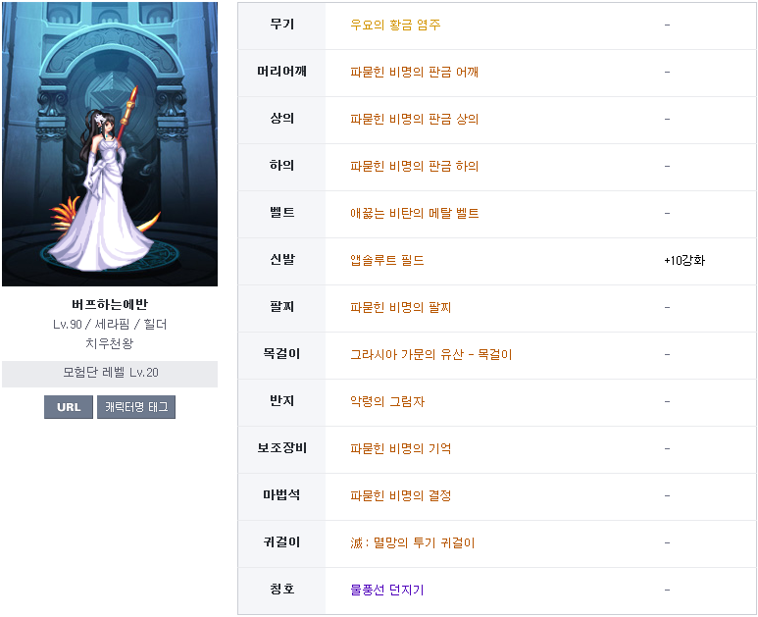Select the 벨트 slot label
The width and height of the screenshot is (758, 617).
point(281,213)
